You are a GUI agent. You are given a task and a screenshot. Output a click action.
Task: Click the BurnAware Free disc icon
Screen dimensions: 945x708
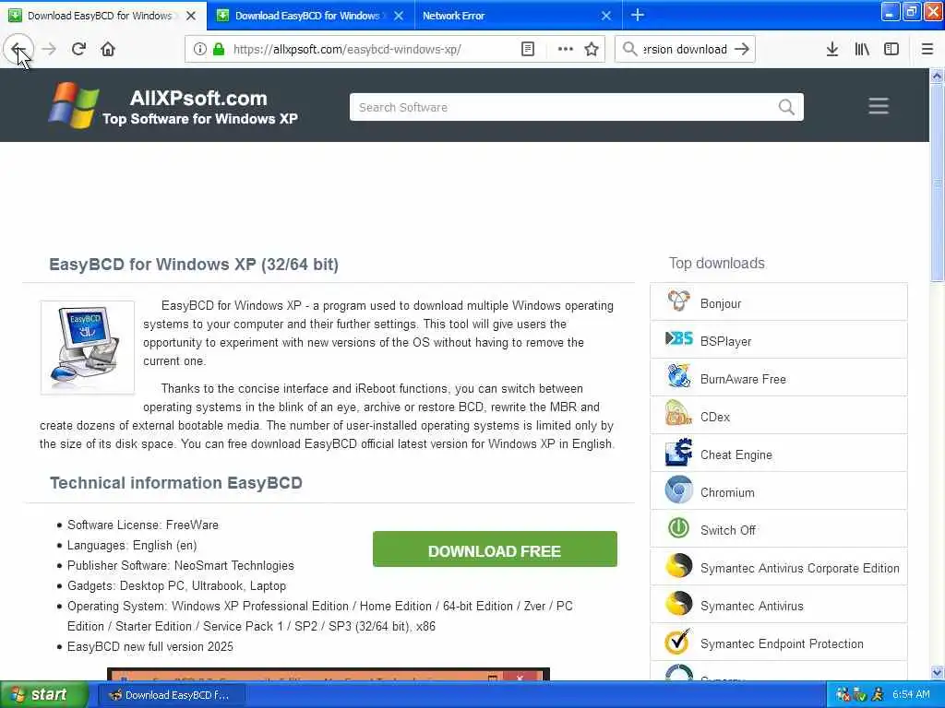(678, 376)
